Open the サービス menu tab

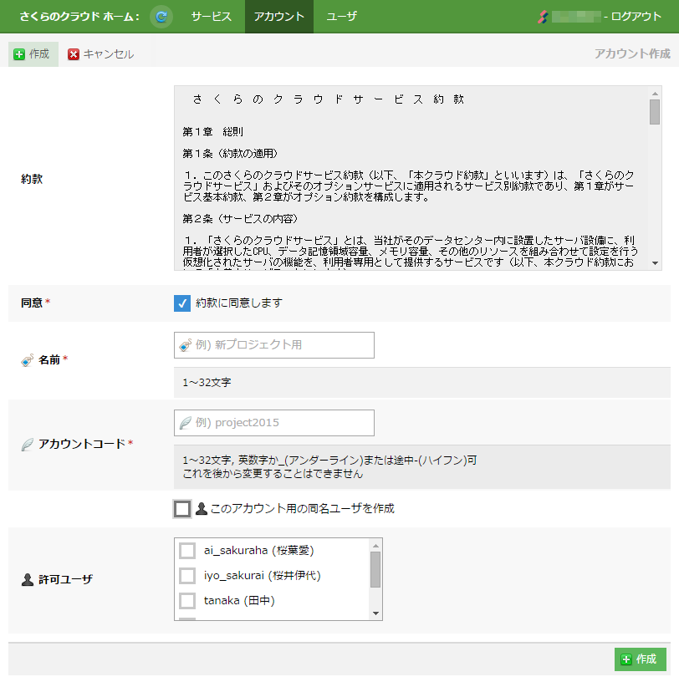(x=211, y=17)
